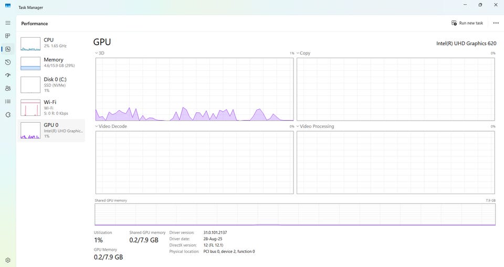Viewport: 504px width, 267px height.
Task: Go to the Processes page icon
Action: point(8,36)
